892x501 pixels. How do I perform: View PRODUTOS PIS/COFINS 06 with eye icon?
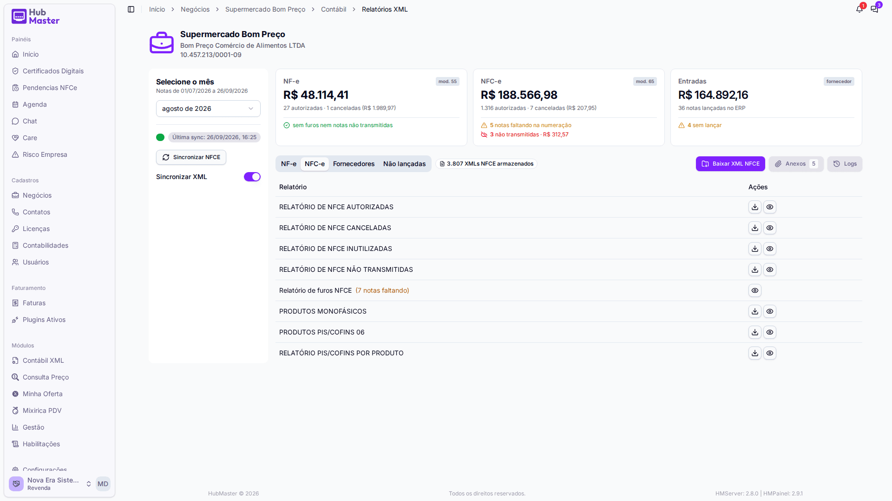pos(770,332)
